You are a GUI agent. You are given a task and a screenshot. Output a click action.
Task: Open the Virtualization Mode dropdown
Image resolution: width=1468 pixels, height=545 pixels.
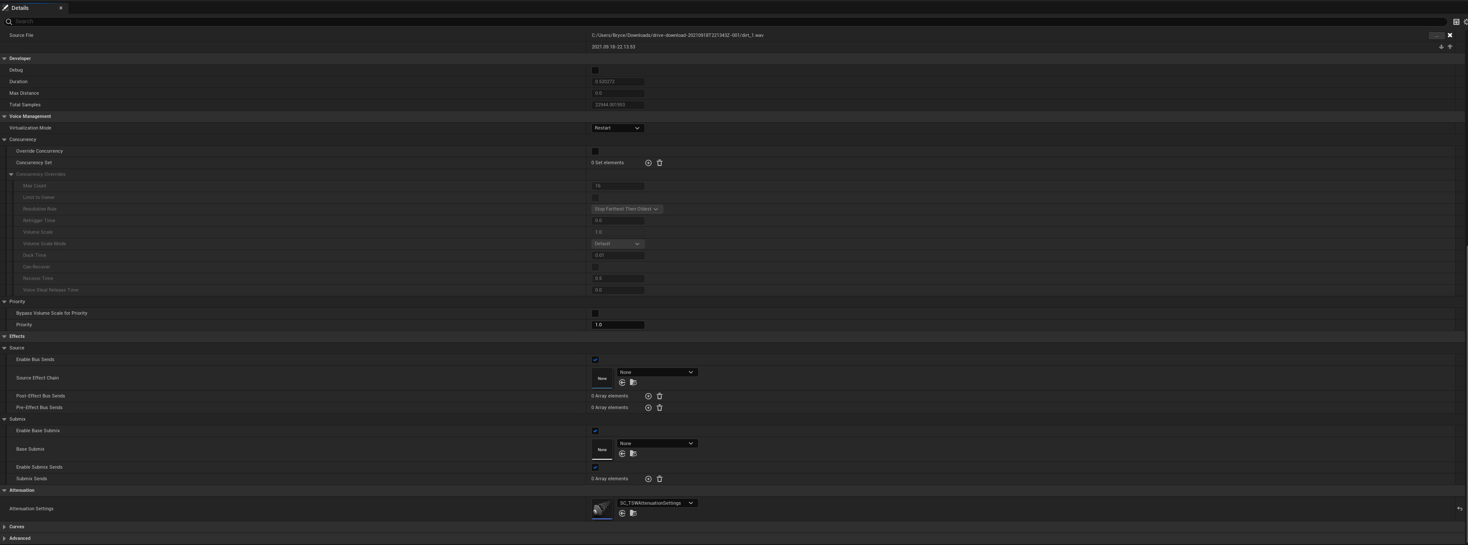coord(617,128)
